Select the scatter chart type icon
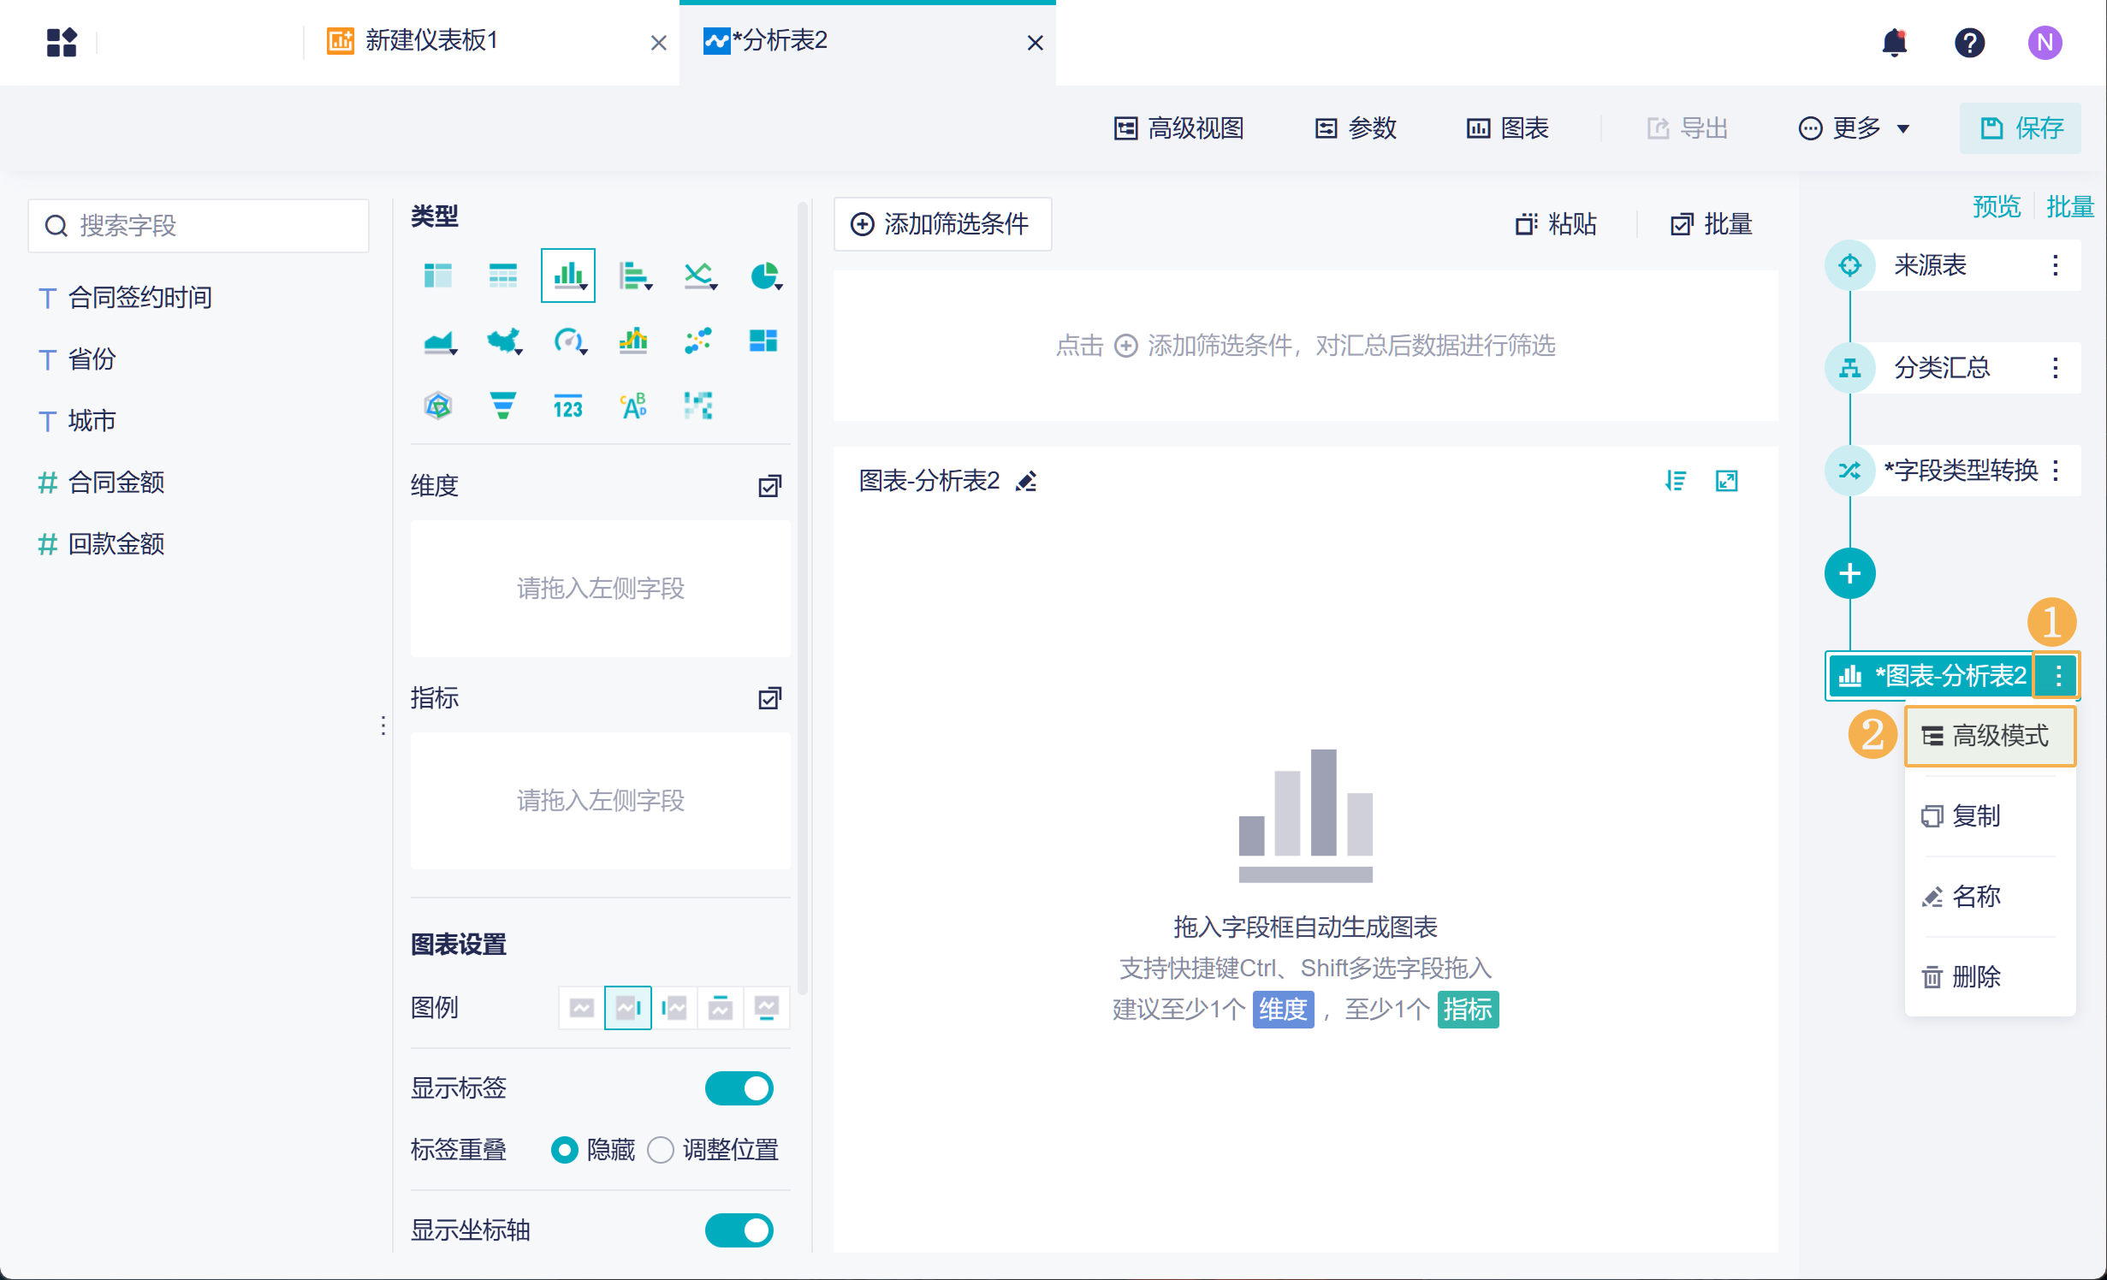 698,341
